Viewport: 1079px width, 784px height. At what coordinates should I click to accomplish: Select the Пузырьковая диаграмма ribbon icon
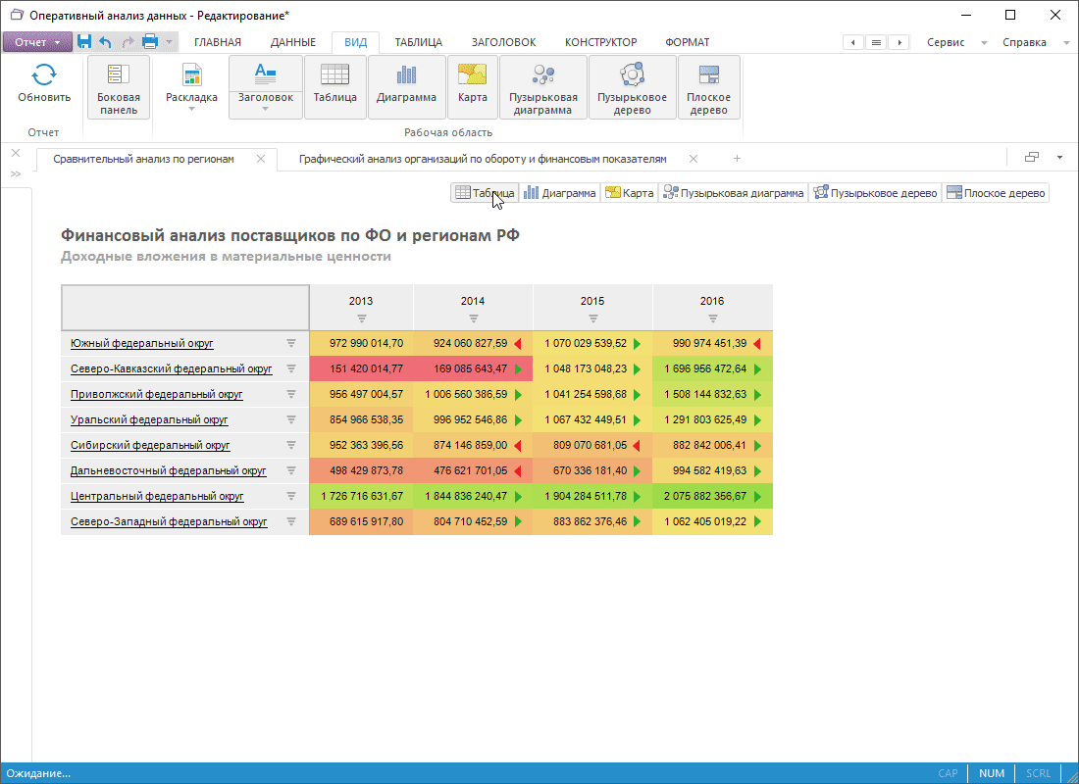(x=542, y=74)
